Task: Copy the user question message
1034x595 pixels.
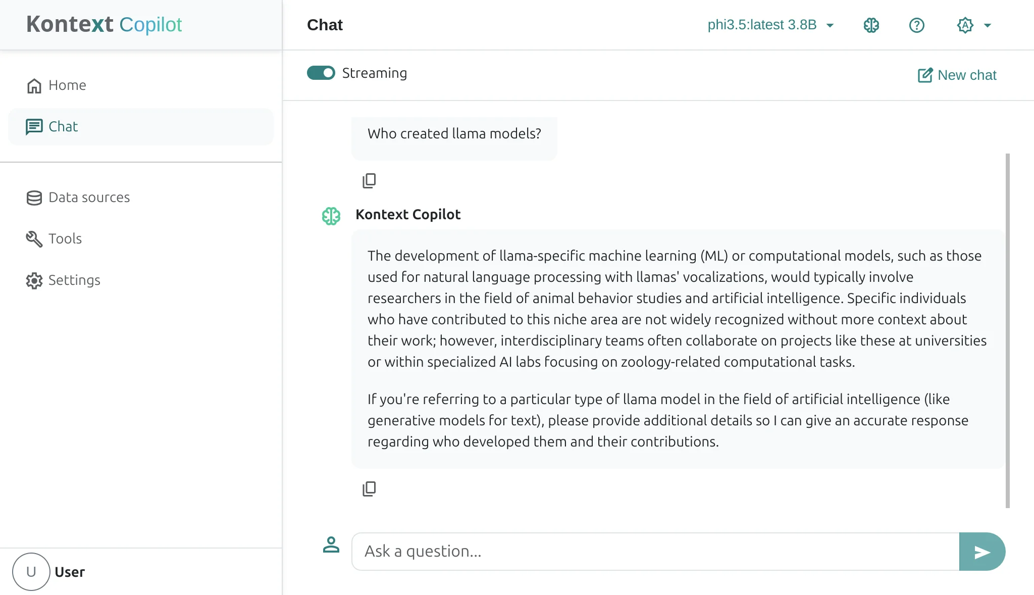Action: [369, 180]
